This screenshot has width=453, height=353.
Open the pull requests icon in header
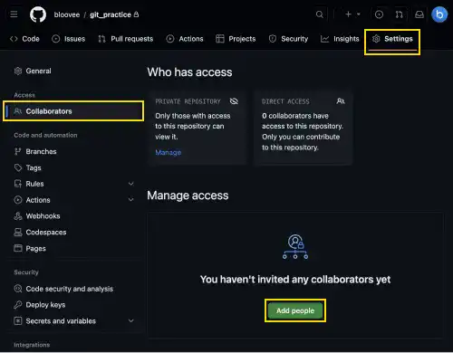click(x=399, y=14)
